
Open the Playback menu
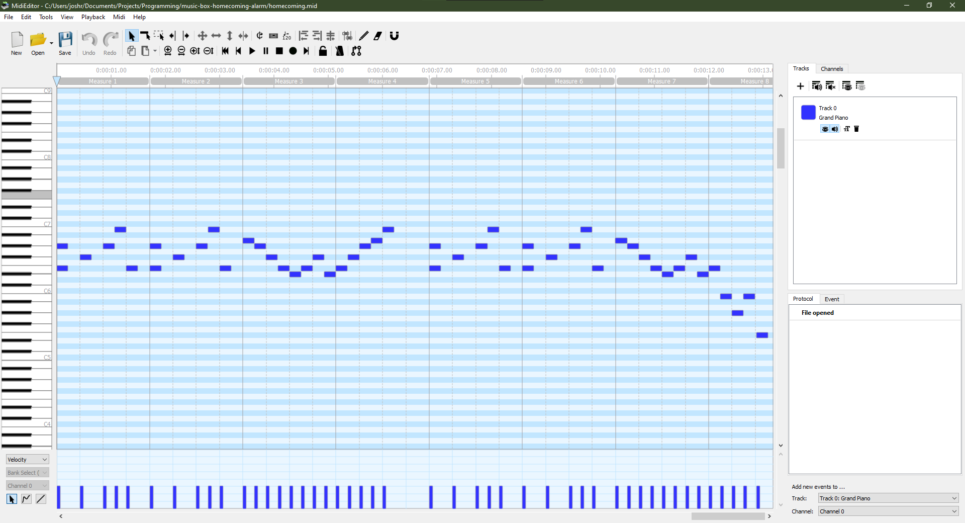93,17
